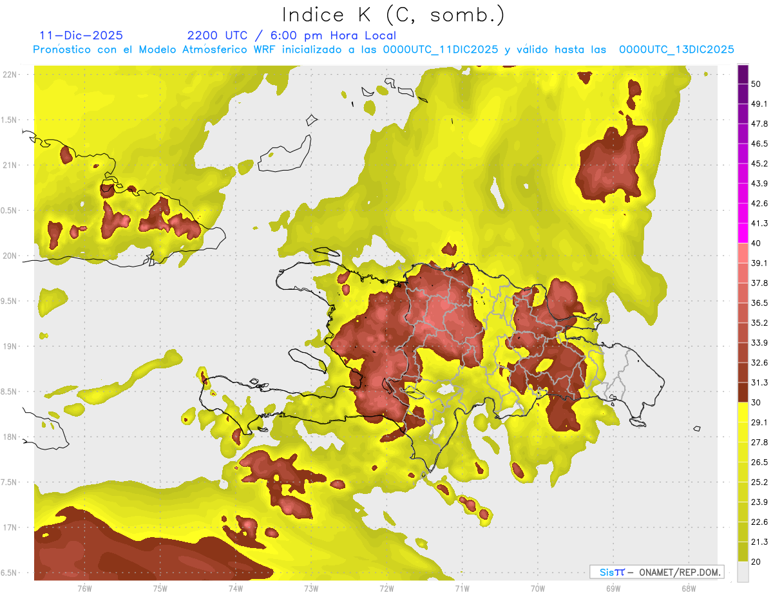
Task: Click the "30" value on the color scale
Action: point(756,403)
